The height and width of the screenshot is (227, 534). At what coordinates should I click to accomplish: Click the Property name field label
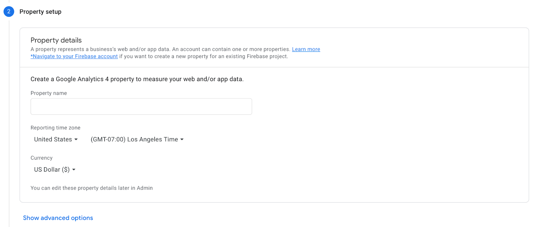click(x=49, y=93)
